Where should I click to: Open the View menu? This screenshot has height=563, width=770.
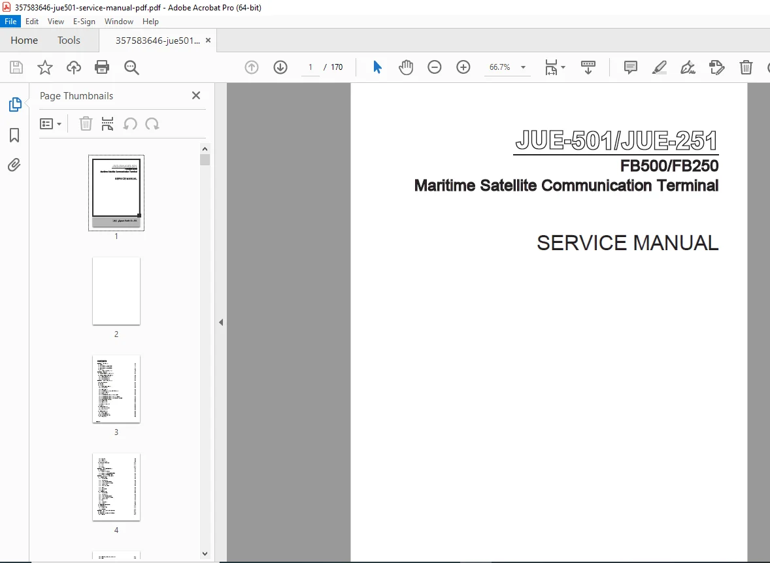point(56,22)
